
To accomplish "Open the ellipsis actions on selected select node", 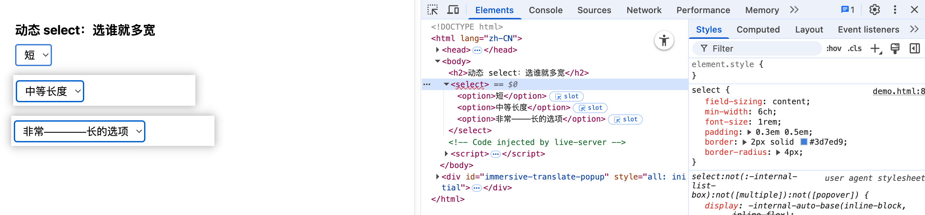I will tap(427, 84).
